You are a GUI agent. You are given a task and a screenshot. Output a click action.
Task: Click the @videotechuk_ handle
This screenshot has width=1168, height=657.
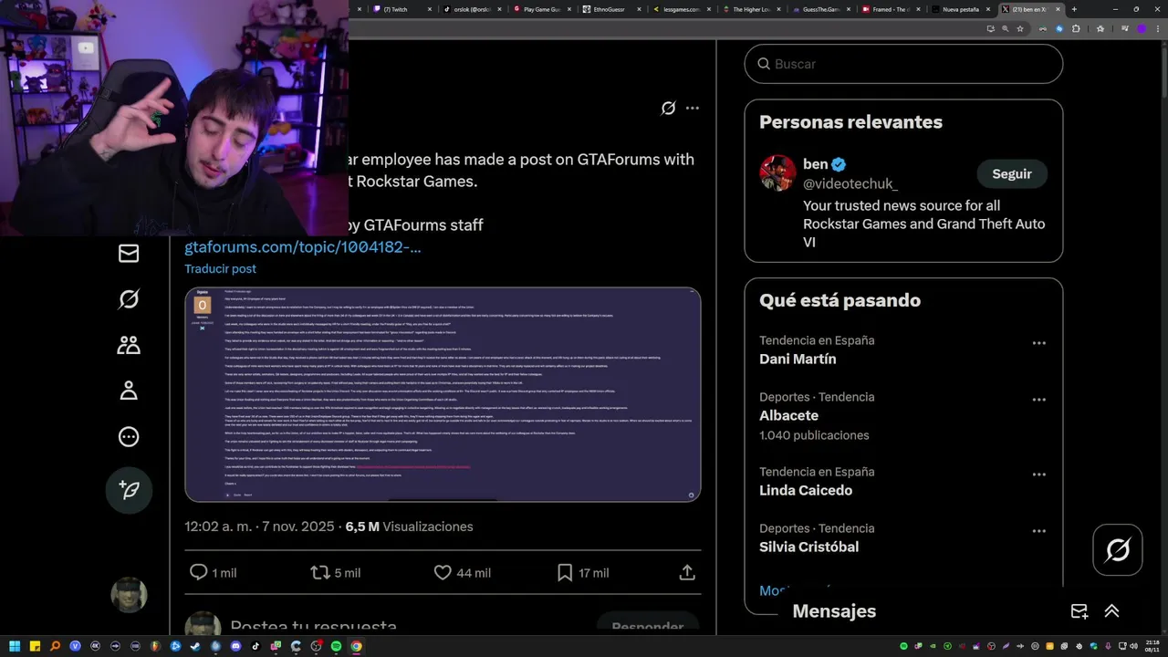pyautogui.click(x=850, y=183)
